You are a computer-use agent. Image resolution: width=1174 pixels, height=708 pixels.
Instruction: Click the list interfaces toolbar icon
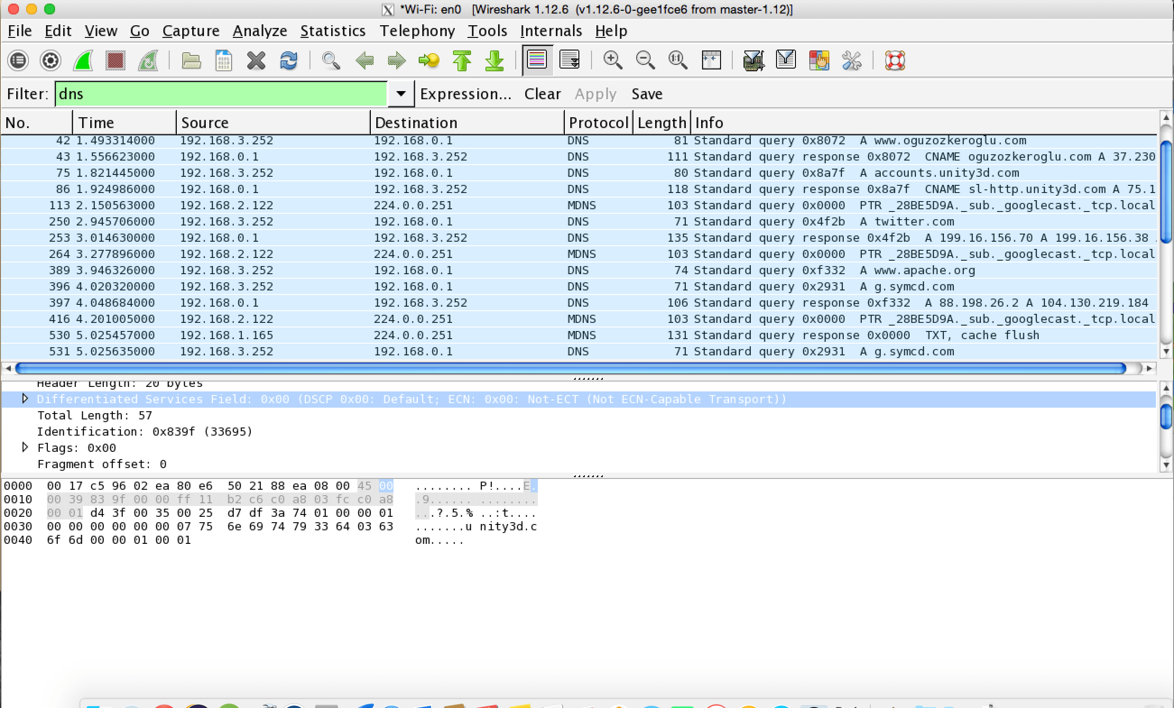coord(18,61)
